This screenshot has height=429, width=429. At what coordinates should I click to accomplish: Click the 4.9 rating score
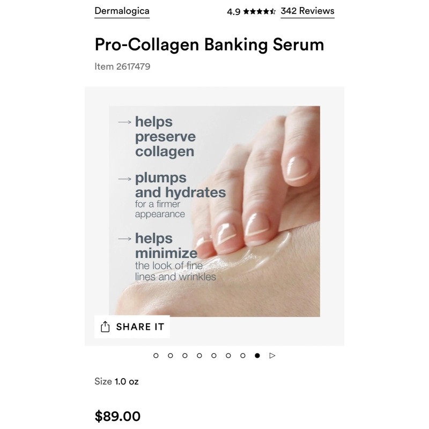[233, 11]
